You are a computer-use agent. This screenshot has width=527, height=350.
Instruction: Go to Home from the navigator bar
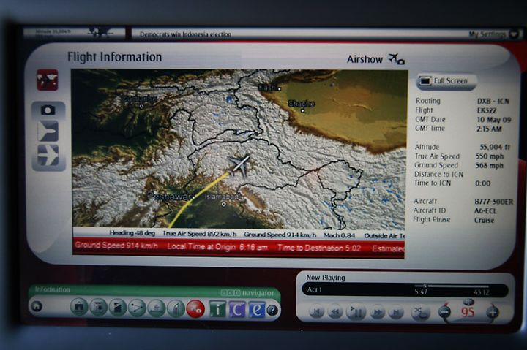click(x=37, y=306)
